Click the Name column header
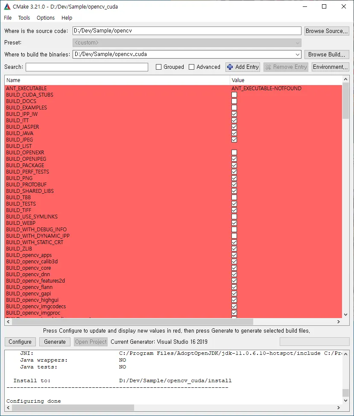 (117, 80)
